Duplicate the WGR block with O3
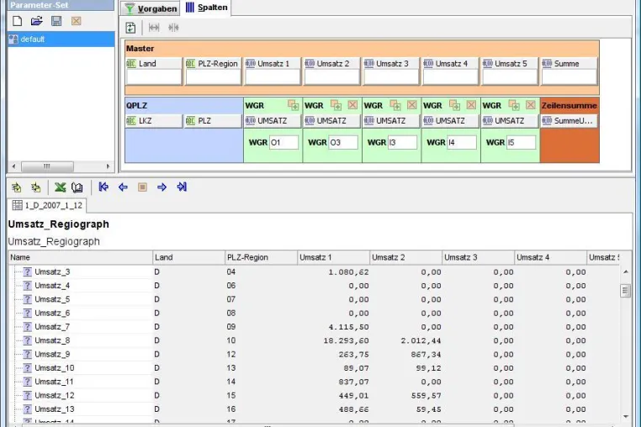Screen dimensions: 641x427 (336, 105)
